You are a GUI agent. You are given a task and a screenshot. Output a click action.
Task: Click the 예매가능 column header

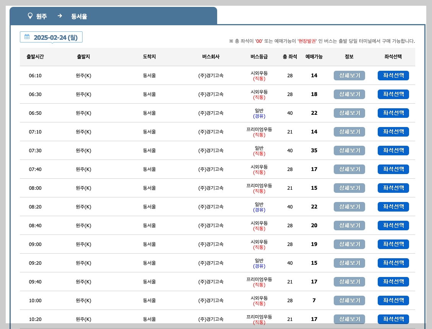point(314,57)
